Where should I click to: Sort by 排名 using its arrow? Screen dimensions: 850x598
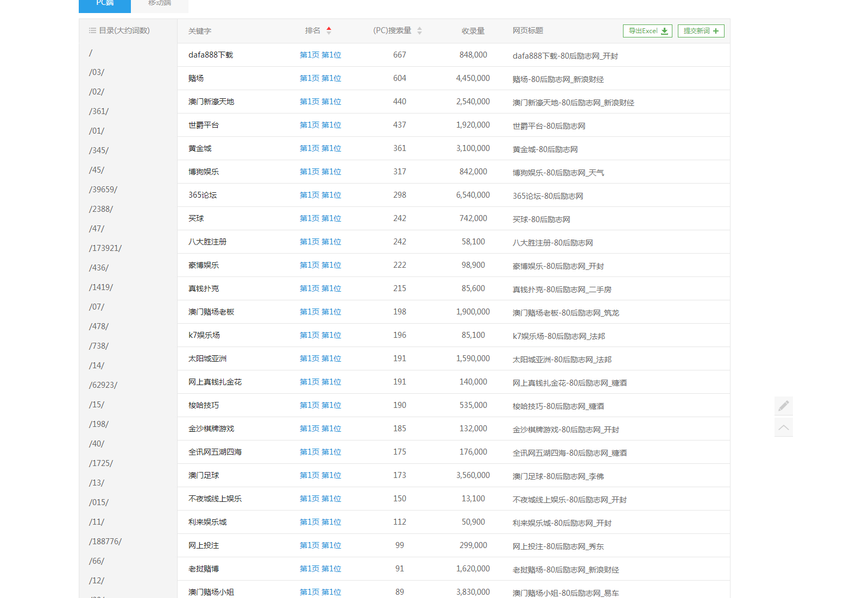pos(329,31)
